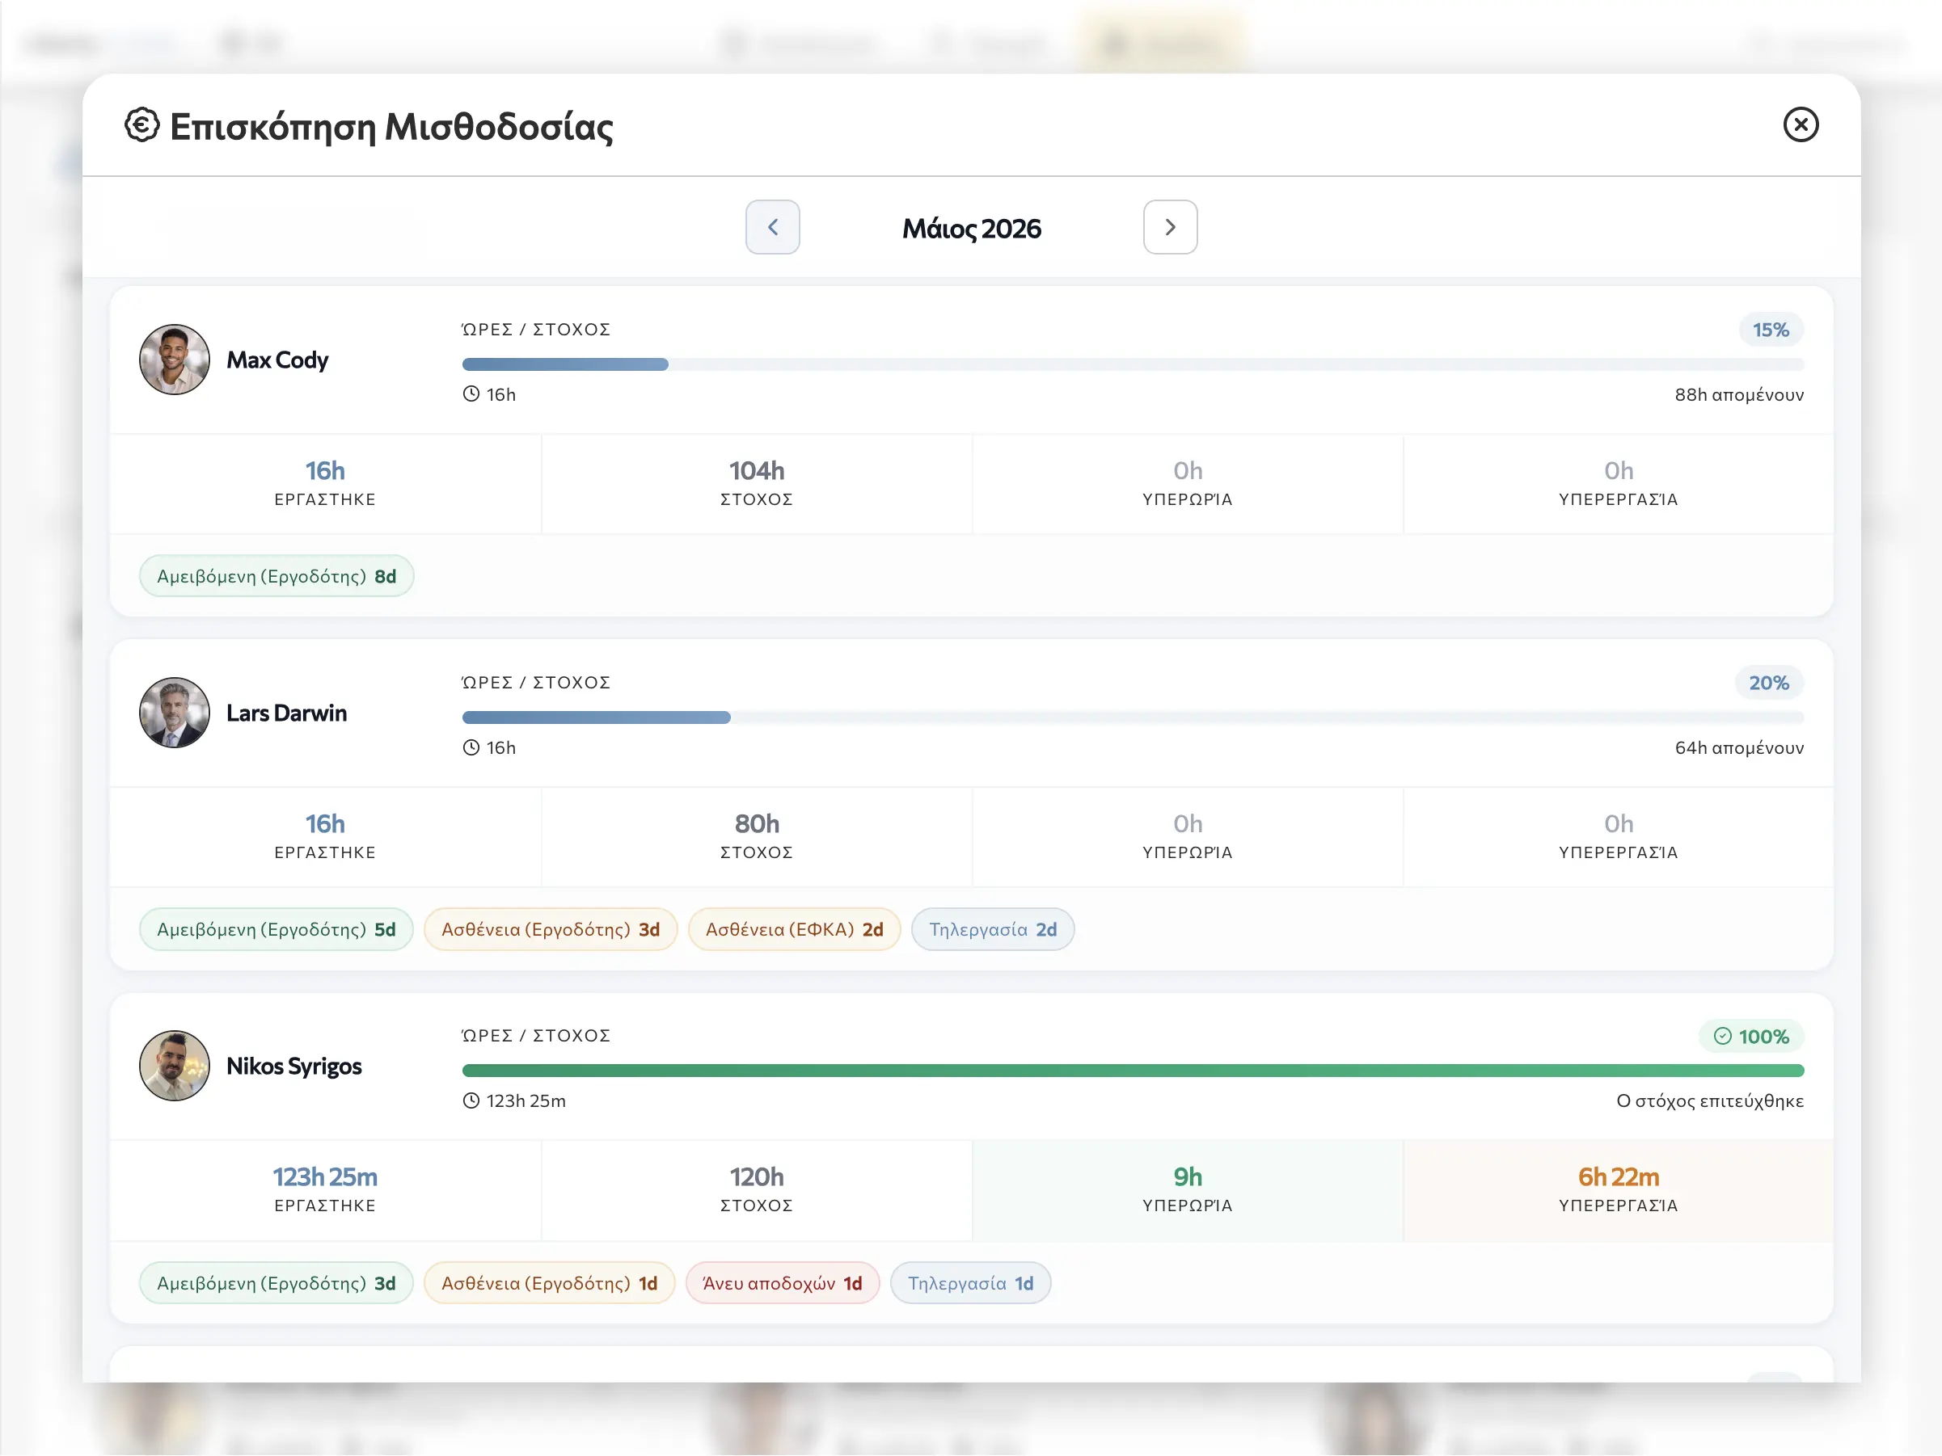Click the Άνευ αποδοχών 1d tag

click(x=783, y=1283)
